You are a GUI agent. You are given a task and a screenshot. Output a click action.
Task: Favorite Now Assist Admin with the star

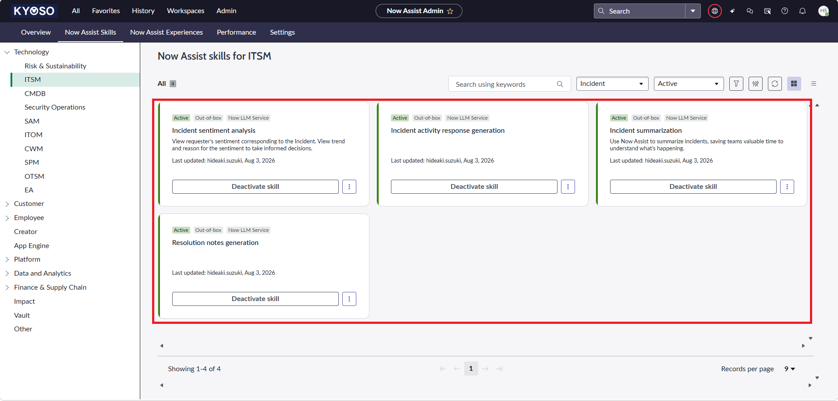click(x=450, y=11)
